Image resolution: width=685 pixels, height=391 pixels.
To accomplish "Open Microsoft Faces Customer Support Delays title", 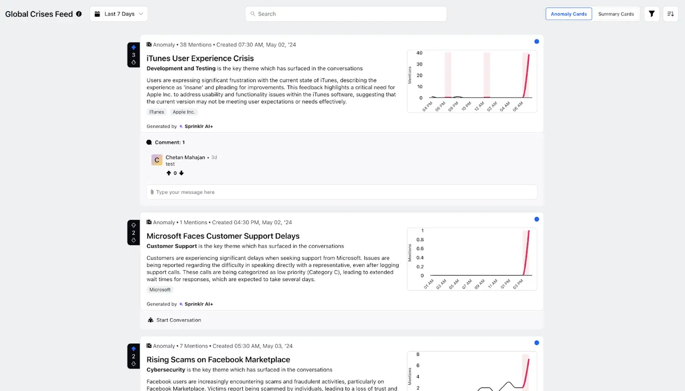I will [223, 236].
